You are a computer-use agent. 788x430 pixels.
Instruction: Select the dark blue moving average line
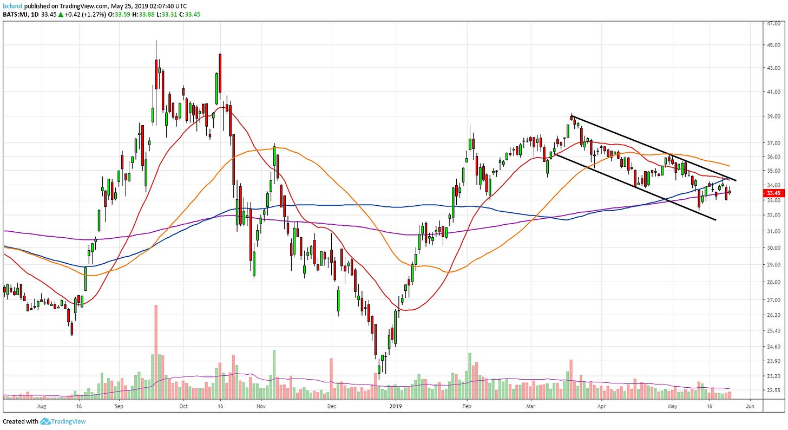(346, 205)
